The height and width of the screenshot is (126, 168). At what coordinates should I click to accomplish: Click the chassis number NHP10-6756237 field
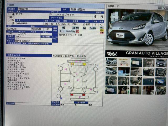coord(22,41)
